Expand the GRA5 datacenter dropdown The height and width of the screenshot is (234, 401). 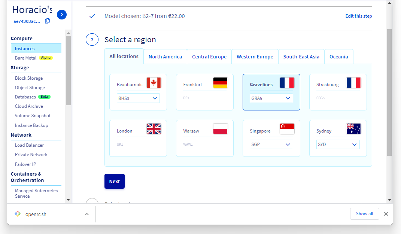271,98
